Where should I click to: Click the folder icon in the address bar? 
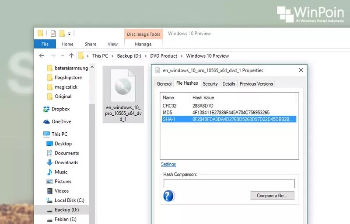click(x=81, y=56)
